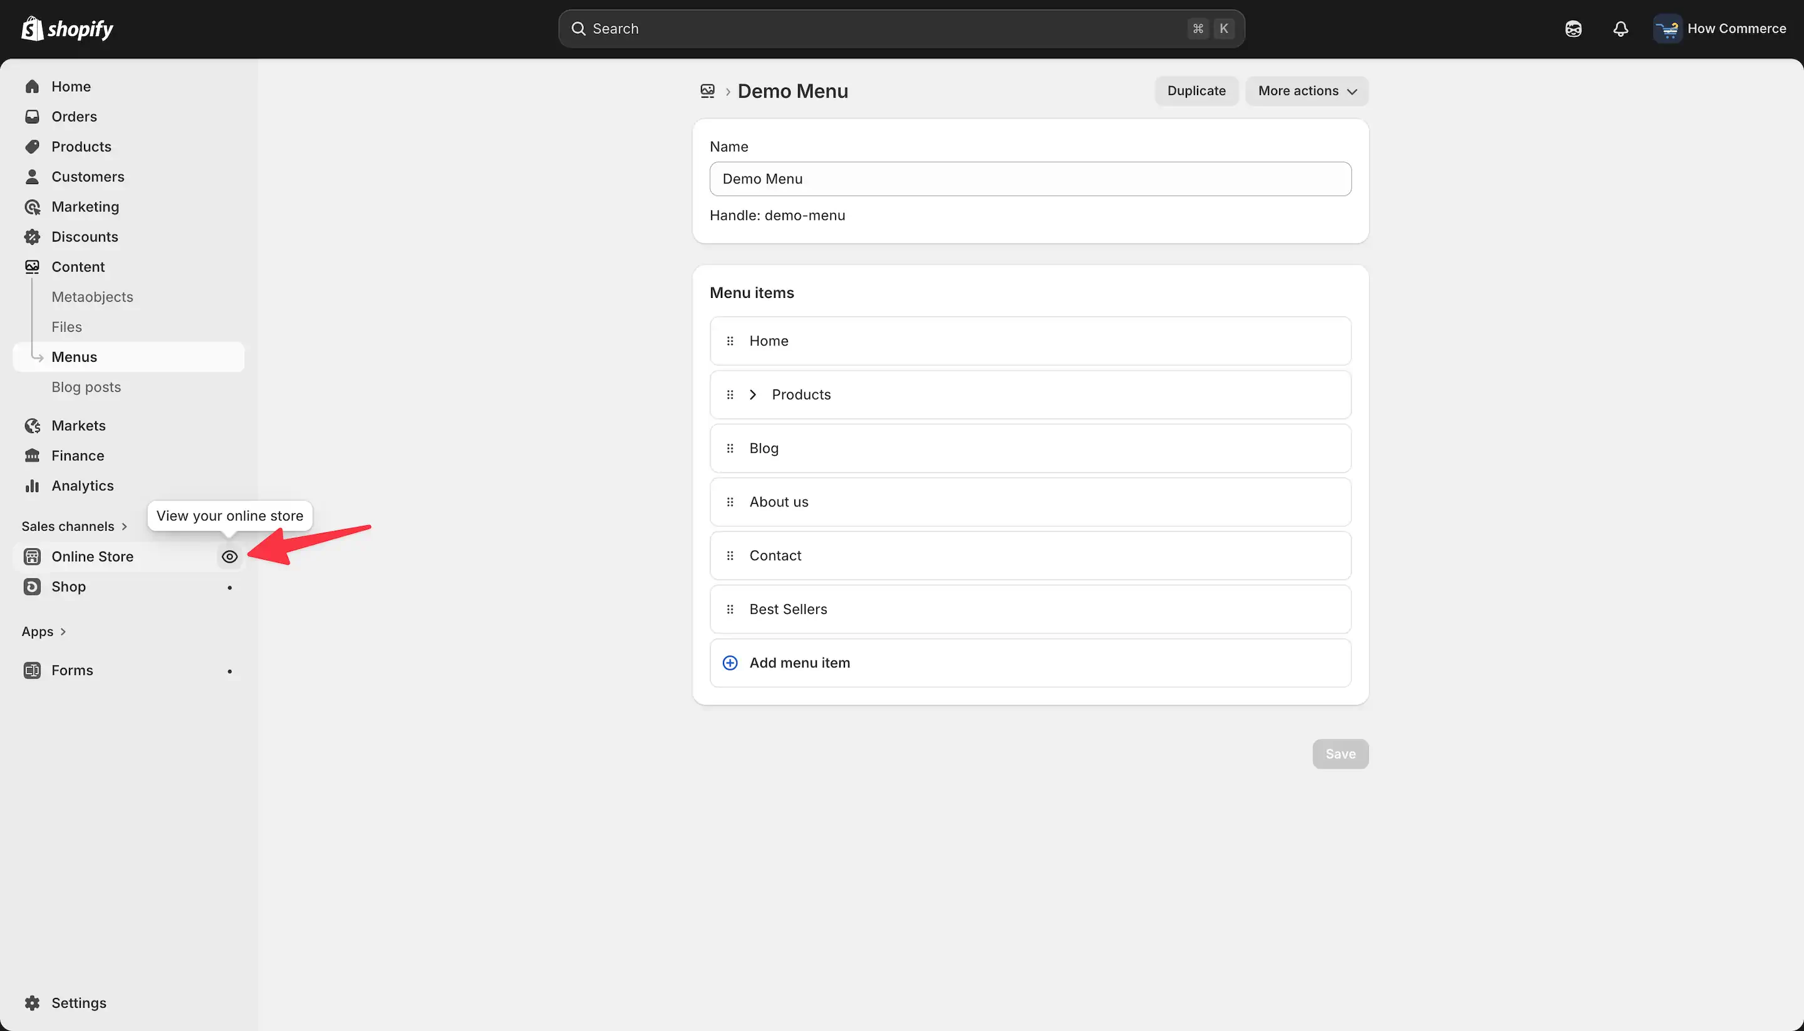The width and height of the screenshot is (1804, 1031).
Task: Click the Name input field
Action: coord(1030,179)
